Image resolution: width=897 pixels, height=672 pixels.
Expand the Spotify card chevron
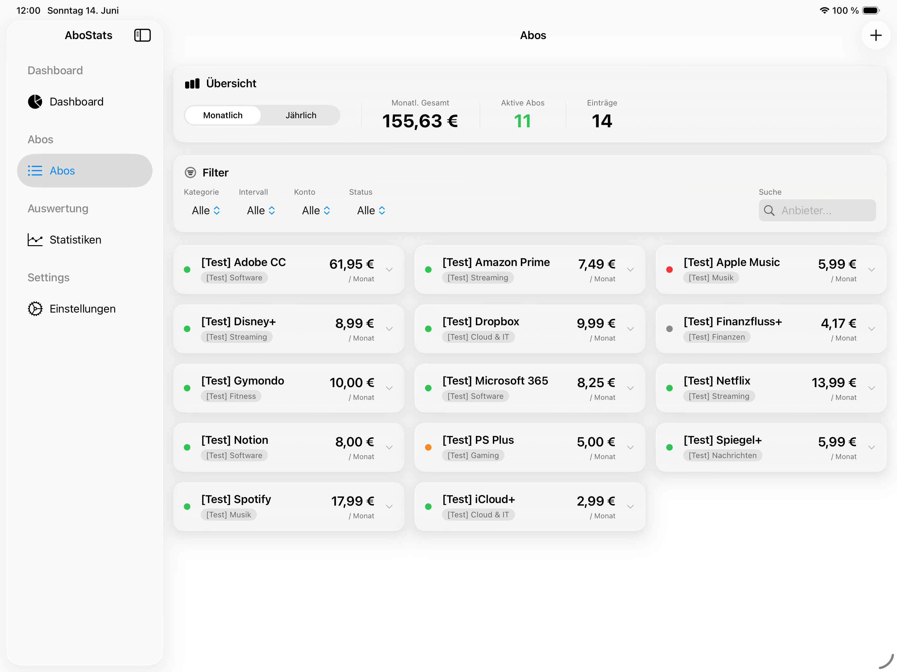tap(389, 506)
